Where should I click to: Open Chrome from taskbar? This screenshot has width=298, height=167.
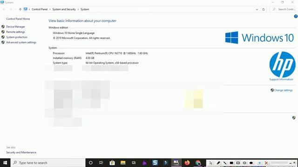coord(198,163)
